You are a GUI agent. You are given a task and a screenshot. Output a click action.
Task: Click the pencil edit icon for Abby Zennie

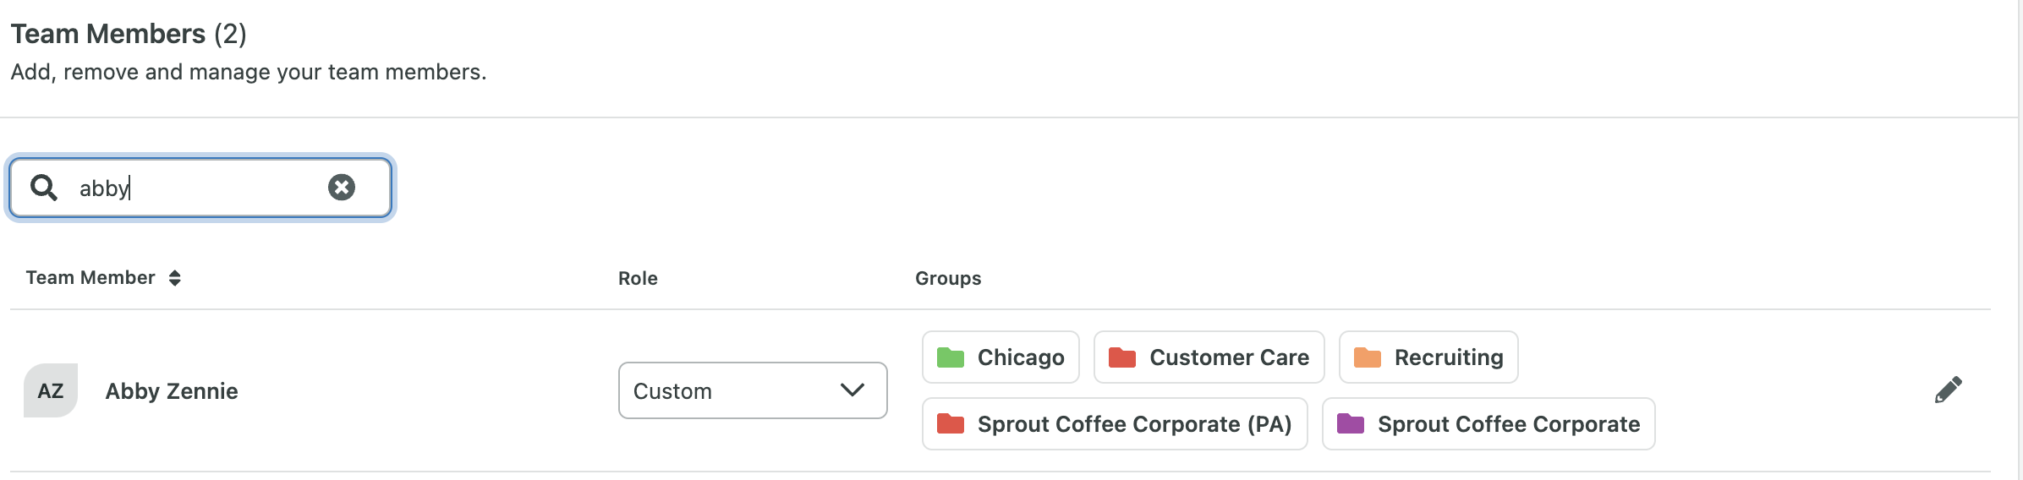1949,390
